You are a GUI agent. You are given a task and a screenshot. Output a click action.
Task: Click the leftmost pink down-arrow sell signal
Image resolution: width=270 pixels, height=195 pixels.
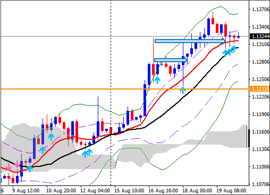point(9,167)
